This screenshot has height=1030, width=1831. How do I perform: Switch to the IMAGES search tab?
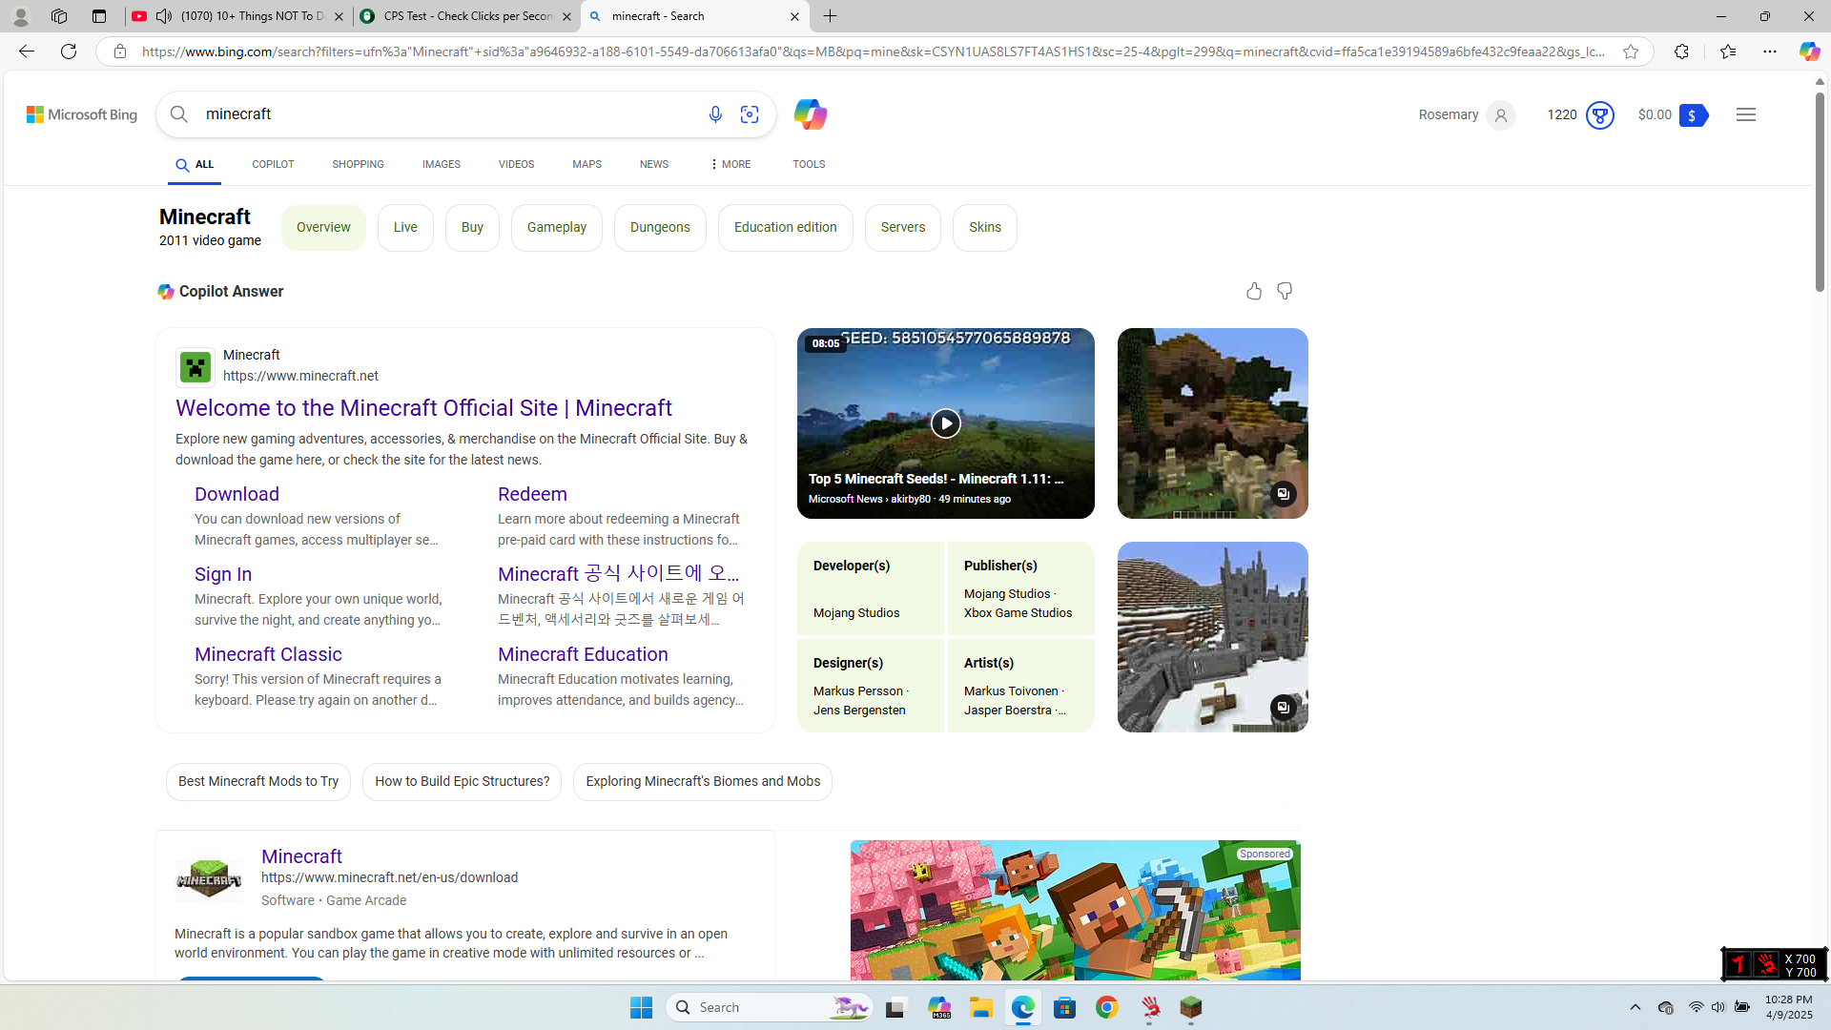pos(441,165)
